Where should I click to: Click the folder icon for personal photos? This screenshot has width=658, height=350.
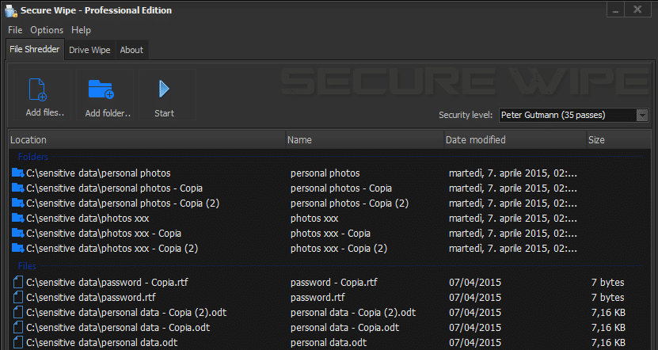point(17,173)
